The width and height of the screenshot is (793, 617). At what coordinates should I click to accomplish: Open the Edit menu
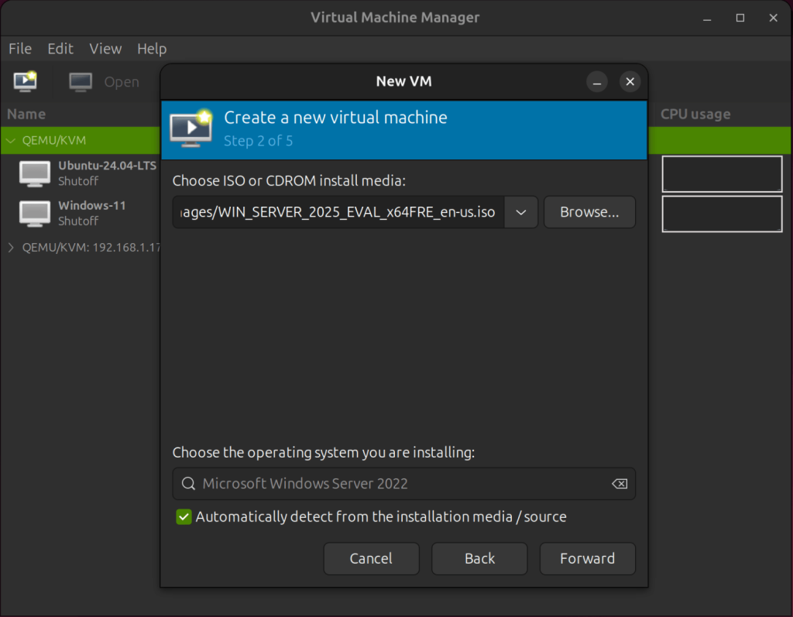[60, 48]
